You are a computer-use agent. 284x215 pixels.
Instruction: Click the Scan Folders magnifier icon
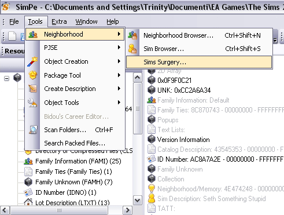point(33,130)
